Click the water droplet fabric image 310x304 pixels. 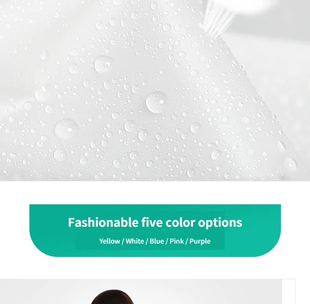pos(155,90)
